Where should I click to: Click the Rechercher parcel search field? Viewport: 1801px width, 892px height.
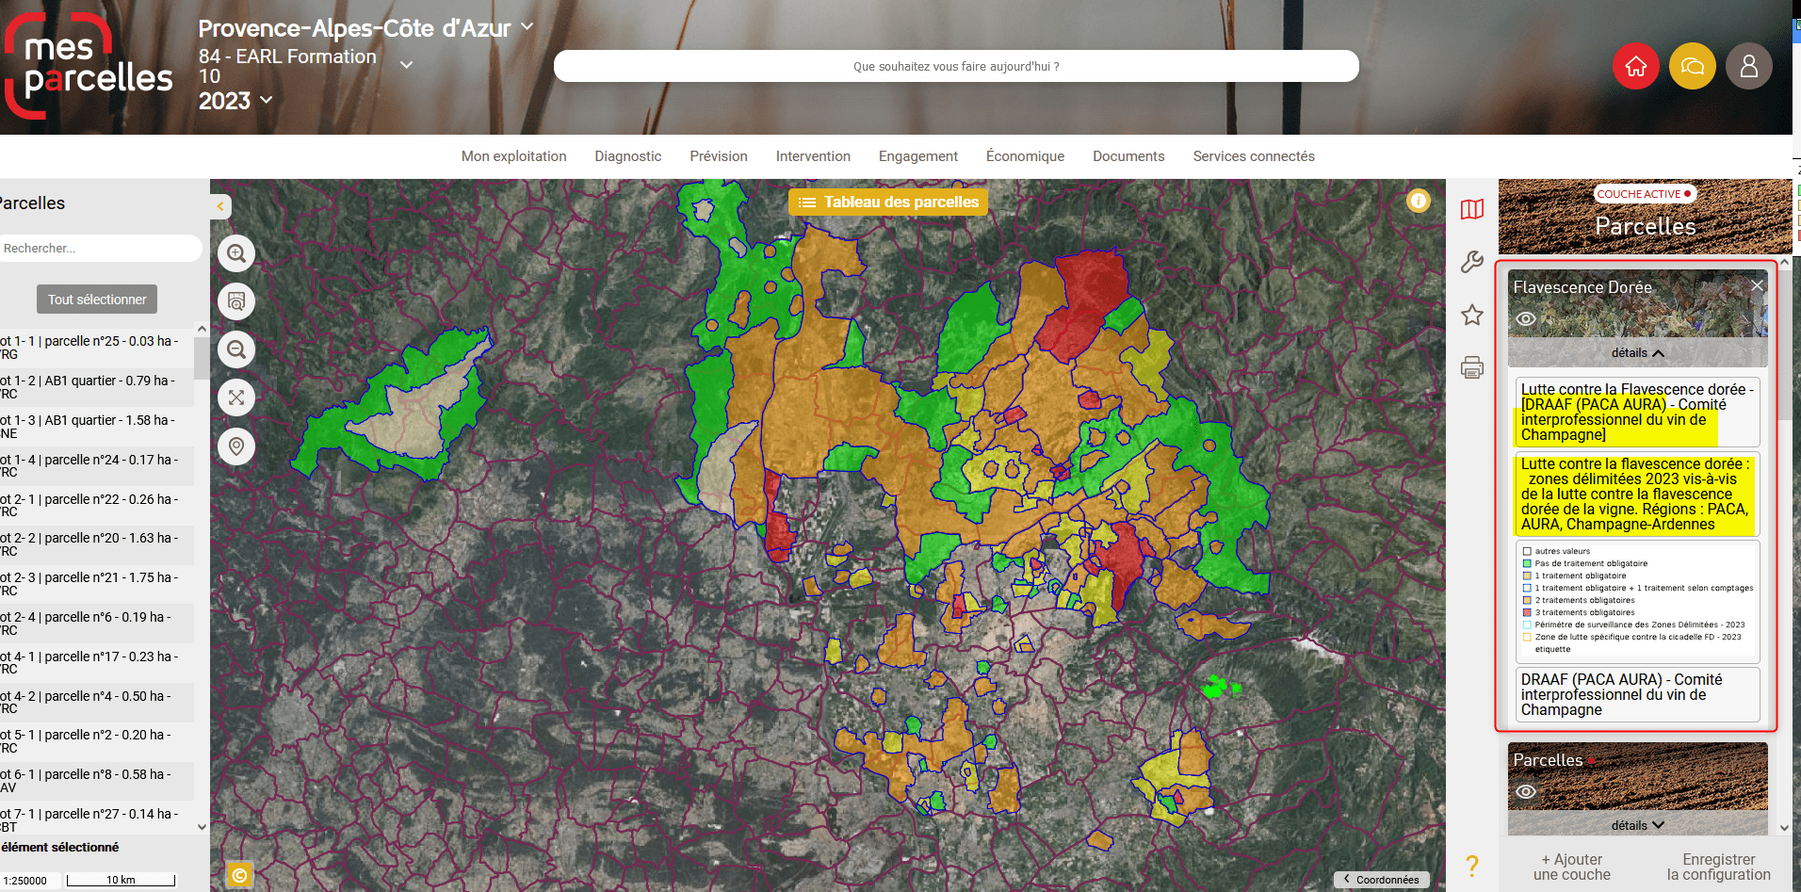99,249
